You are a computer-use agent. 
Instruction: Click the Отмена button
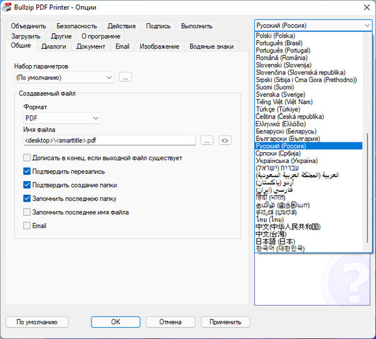tap(170, 322)
